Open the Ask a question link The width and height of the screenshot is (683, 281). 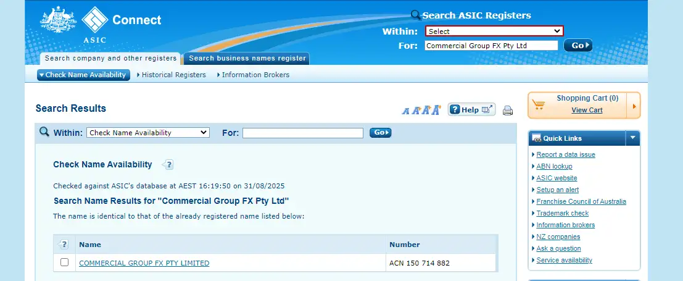pos(558,249)
